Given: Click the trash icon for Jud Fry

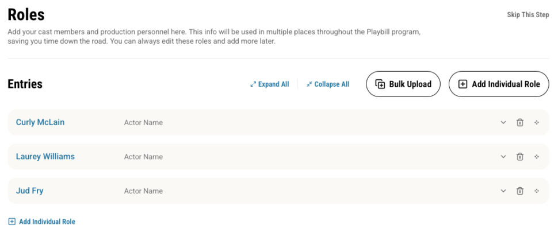Looking at the screenshot, I should (x=520, y=191).
